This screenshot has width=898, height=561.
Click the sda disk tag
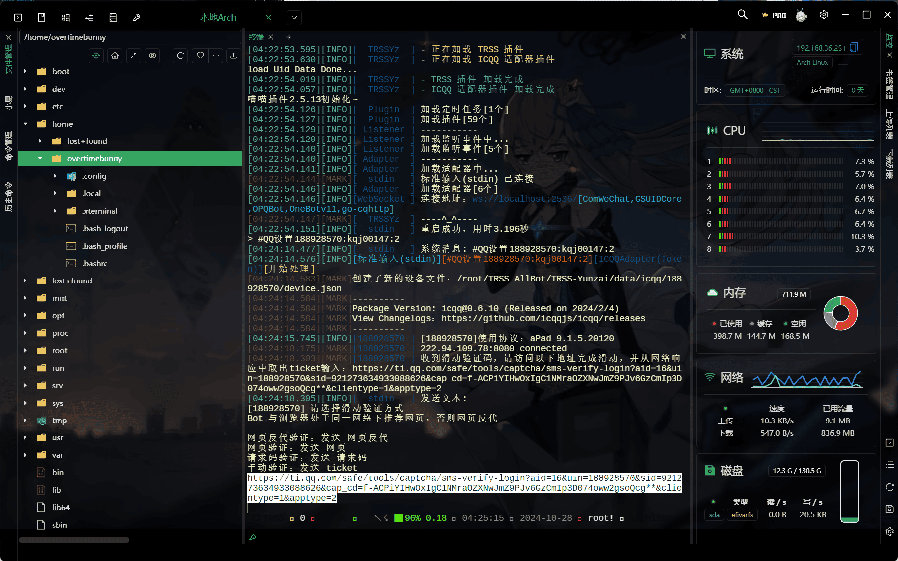point(714,515)
